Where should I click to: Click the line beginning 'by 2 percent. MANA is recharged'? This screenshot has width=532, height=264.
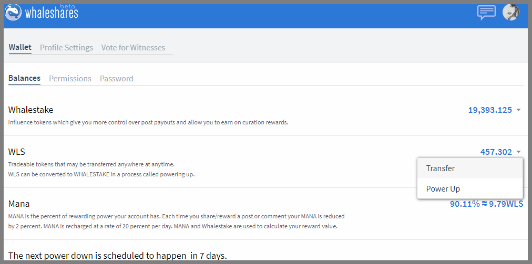pos(173,226)
